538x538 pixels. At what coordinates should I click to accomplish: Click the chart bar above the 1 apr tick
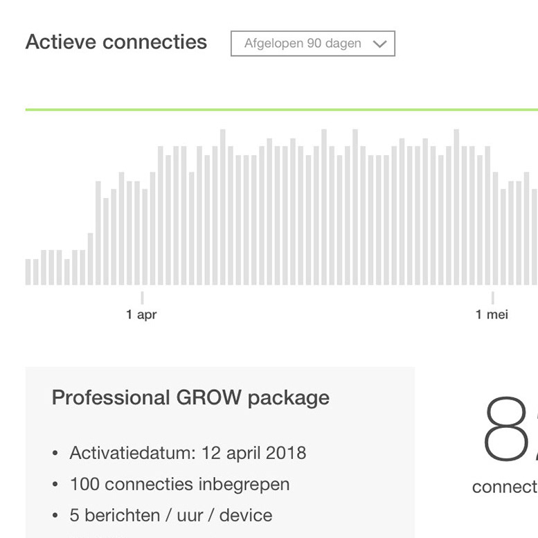(145, 237)
